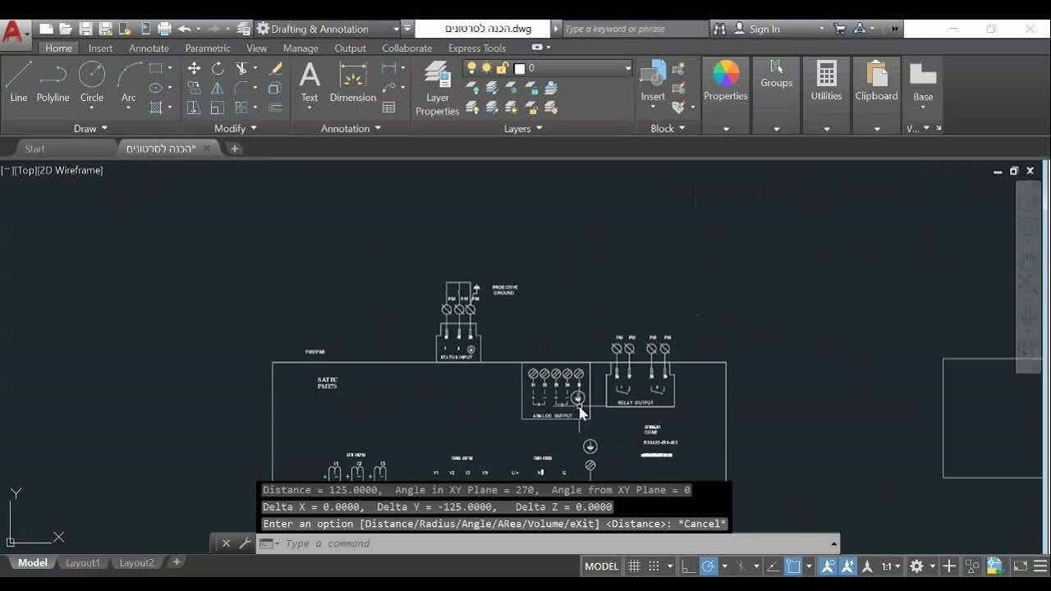Toggle snap mode in status bar
Viewport: 1051px width, 591px height.
654,566
